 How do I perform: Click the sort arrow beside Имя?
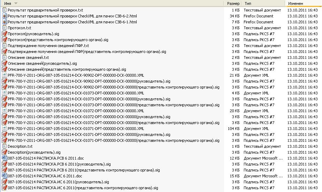16,3
